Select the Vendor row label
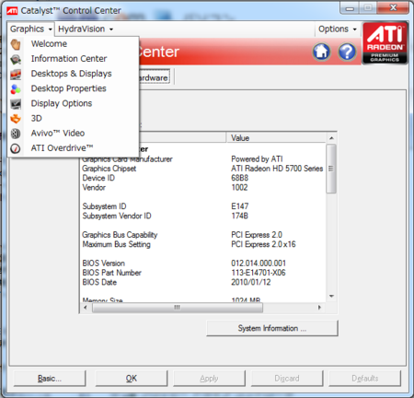Screen dimensions: 414x398 point(94,188)
